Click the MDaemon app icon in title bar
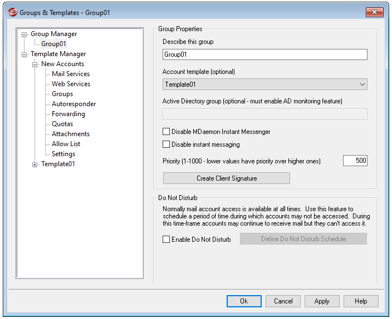The width and height of the screenshot is (392, 319). coord(12,12)
